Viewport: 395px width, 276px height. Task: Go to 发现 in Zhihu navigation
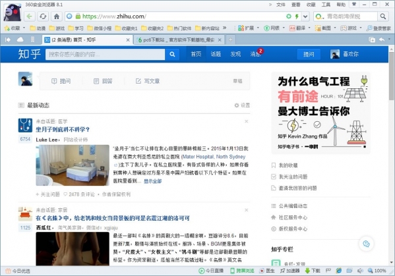[235, 54]
